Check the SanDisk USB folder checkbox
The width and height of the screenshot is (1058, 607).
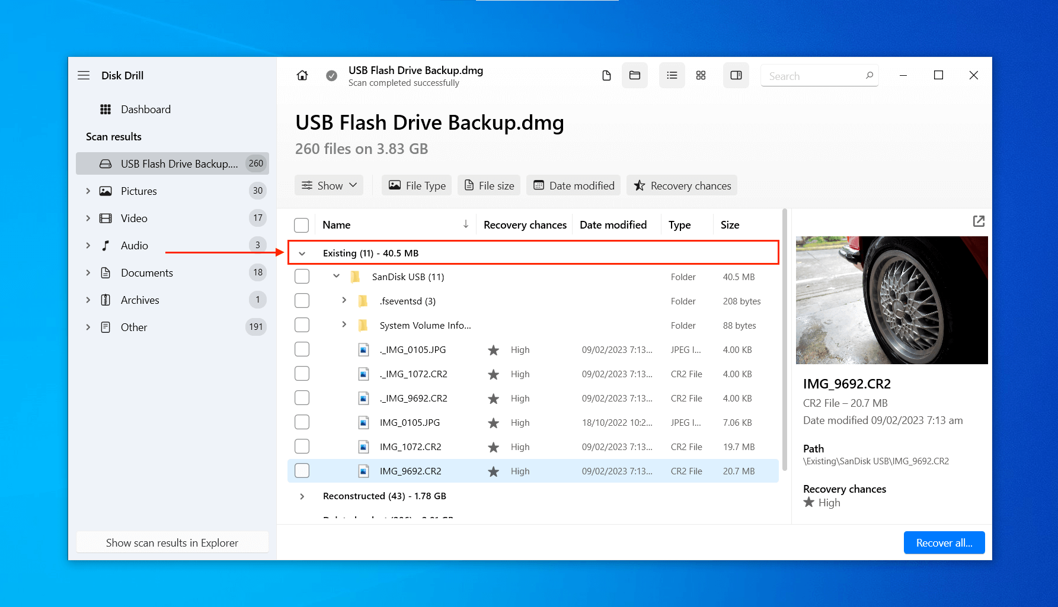(x=302, y=276)
